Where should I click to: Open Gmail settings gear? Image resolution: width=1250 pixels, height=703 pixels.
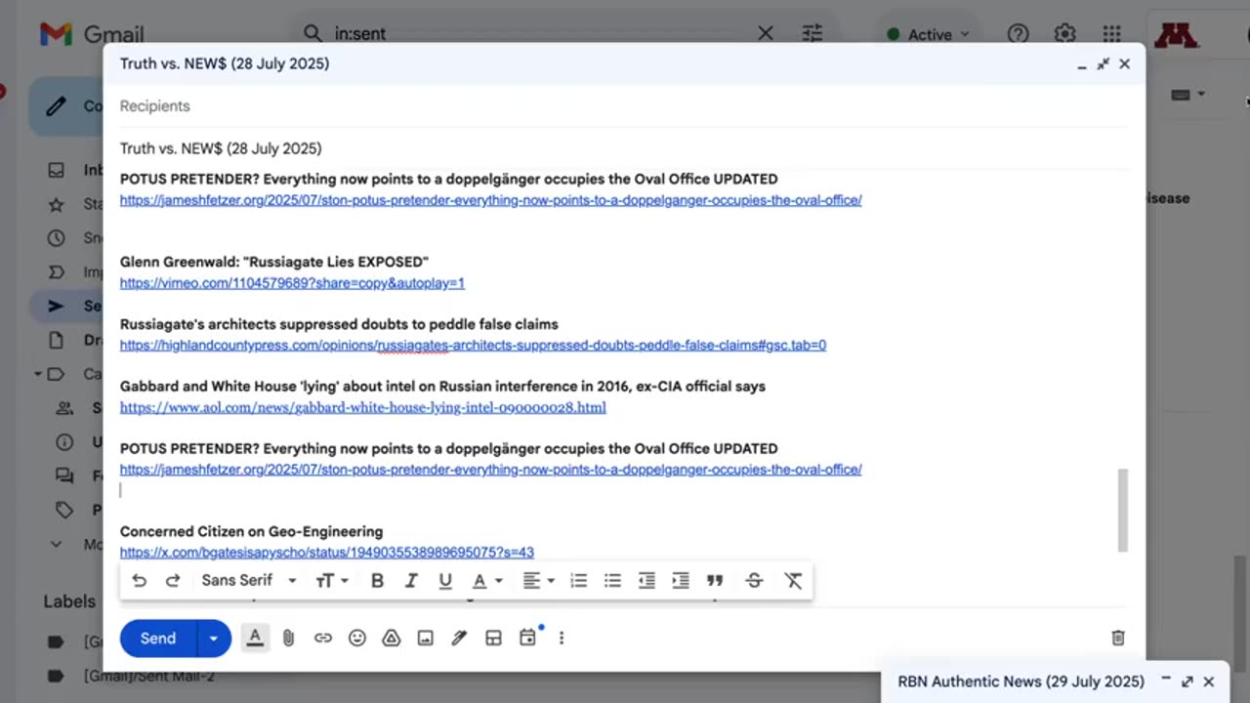(x=1064, y=34)
